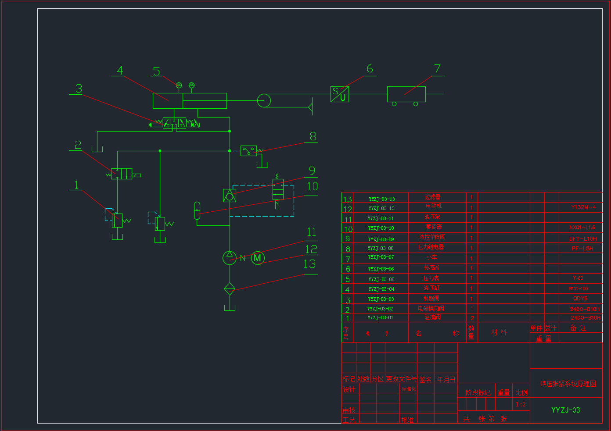Click NXQ1-L1.6 accumulator model text
Screen dimensions: 611x431
582,228
